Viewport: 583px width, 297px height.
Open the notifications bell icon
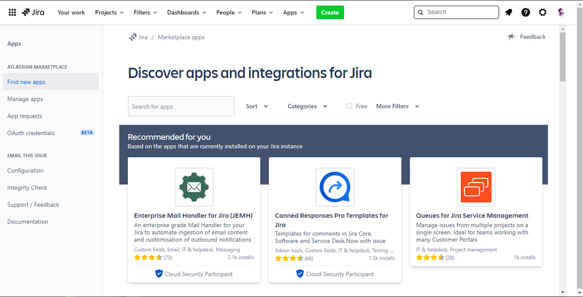pyautogui.click(x=509, y=12)
